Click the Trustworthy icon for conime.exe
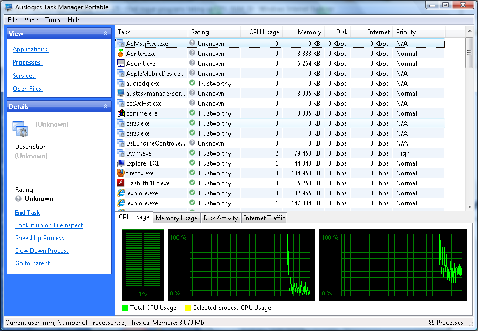 (192, 113)
